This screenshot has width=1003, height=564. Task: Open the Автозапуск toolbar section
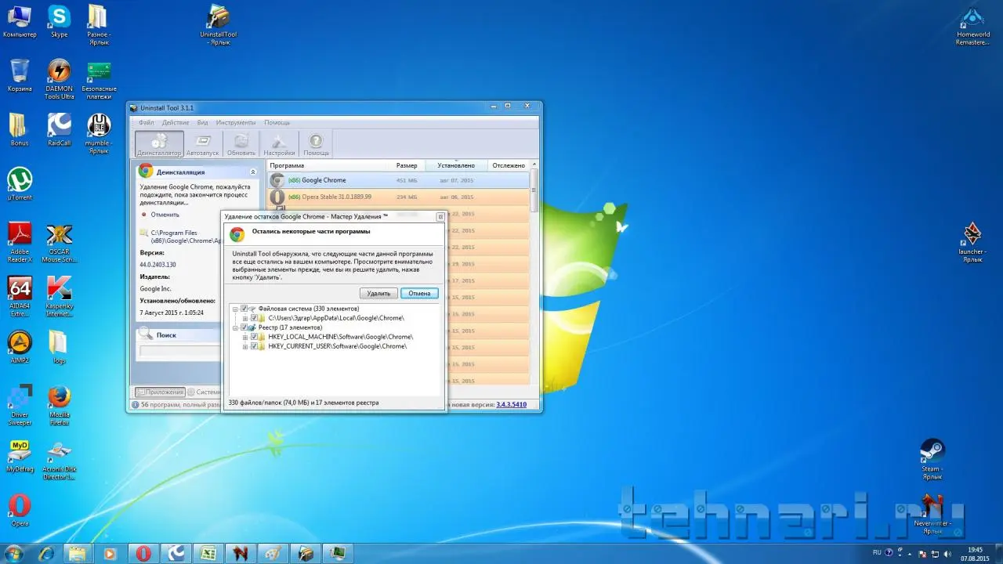point(203,144)
